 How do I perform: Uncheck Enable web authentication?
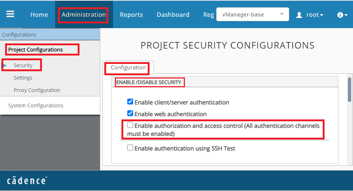coord(130,114)
